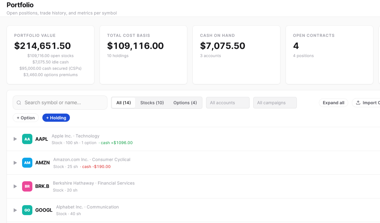Click the '3 accounts' text
Viewport: 380px width, 223px height.
(x=211, y=56)
